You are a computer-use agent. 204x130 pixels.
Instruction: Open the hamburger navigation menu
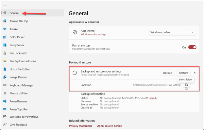(5, 5)
